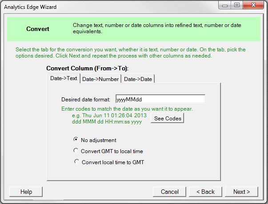Click the bold Convert heading

38,29
